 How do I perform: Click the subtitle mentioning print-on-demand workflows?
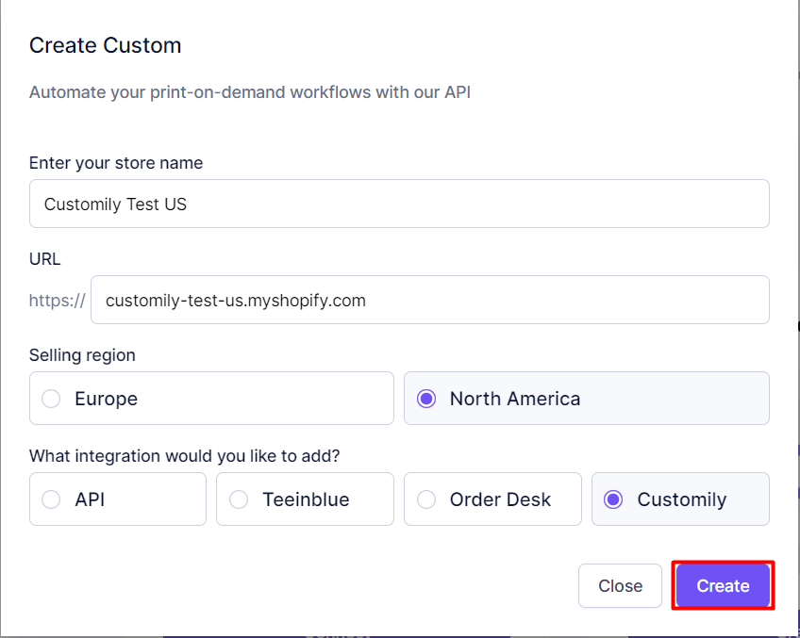[249, 92]
